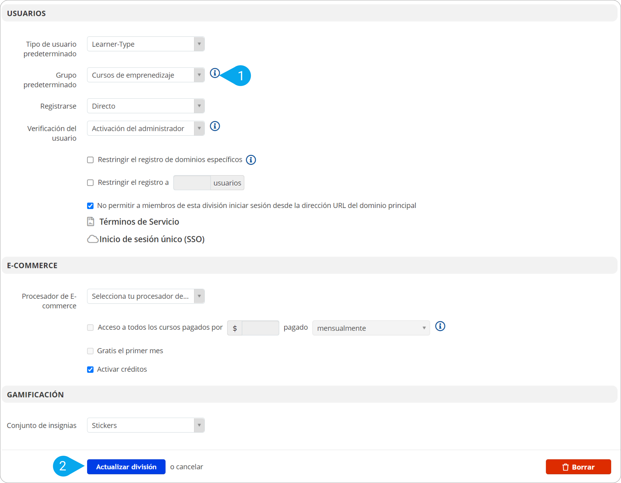This screenshot has width=621, height=483.
Task: Open the Procesador de E-commerce dropdown
Action: (146, 296)
